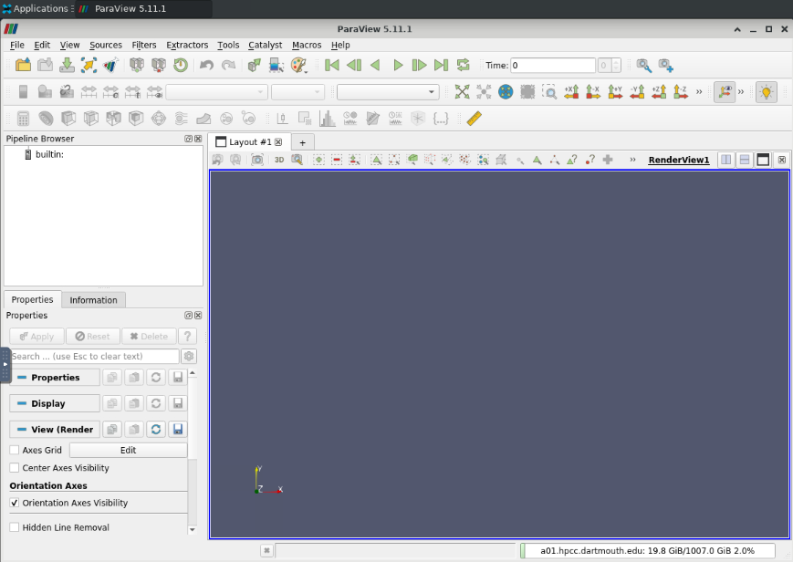Enable Hidden Line Removal
Viewport: 793px width, 562px height.
15,527
